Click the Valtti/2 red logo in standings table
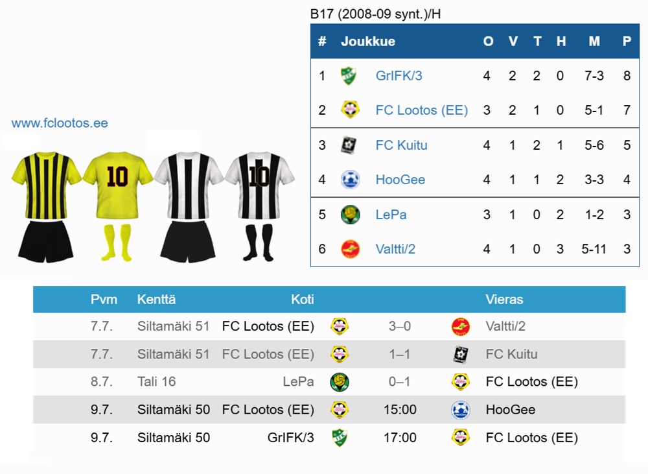The image size is (648, 474). coord(350,249)
